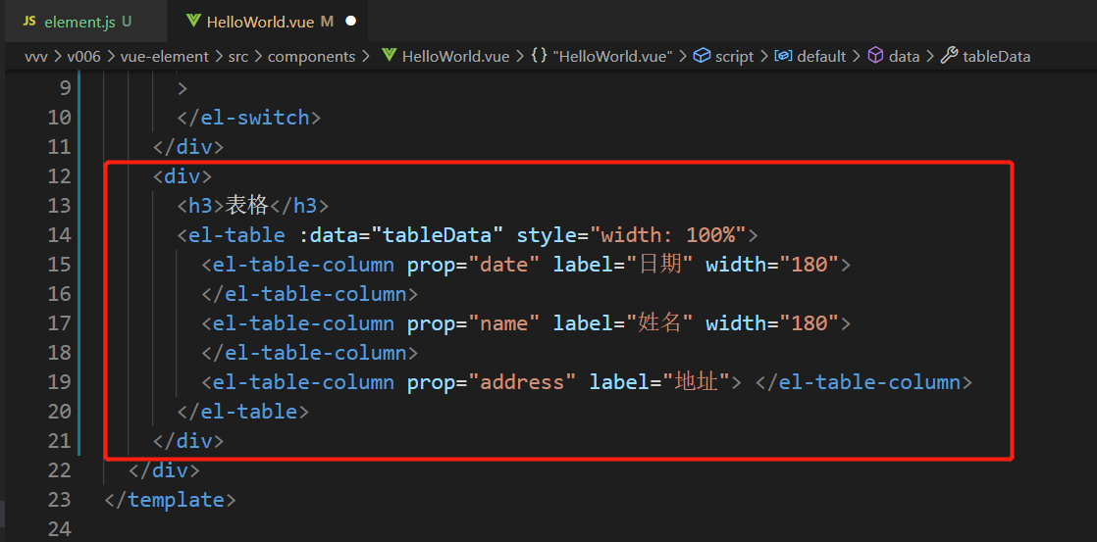Select the HelloWorld.vue editor tab

pos(270,21)
